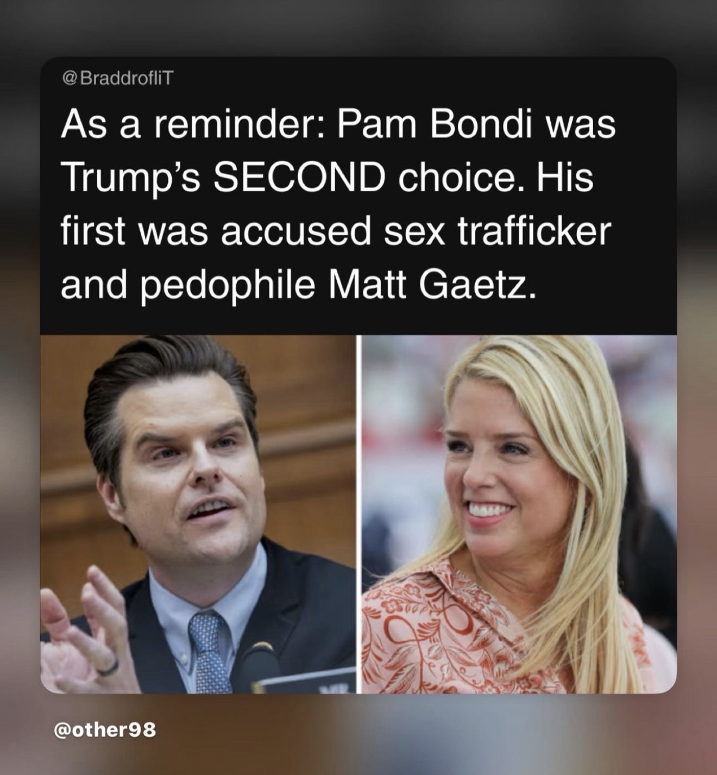717x775 pixels.
Task: Click the dark ring on the man's finger
Action: pyautogui.click(x=108, y=667)
